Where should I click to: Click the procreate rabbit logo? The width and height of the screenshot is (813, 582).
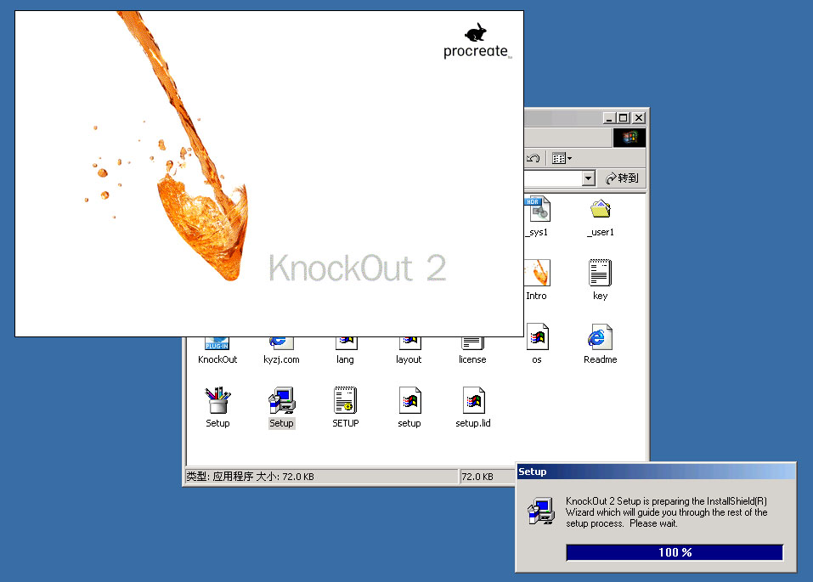point(476,33)
